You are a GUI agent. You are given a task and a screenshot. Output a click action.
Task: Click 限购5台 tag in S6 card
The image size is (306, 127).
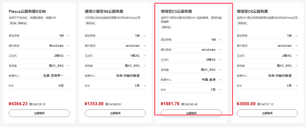coord(90,23)
